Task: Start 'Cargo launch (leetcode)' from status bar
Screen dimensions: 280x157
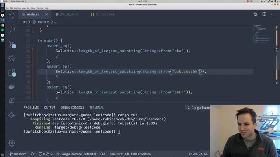Action: pos(77,154)
